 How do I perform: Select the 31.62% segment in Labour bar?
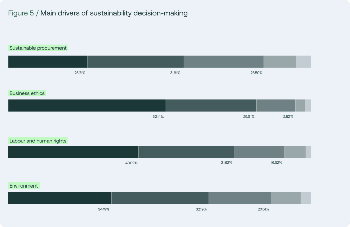point(186,152)
